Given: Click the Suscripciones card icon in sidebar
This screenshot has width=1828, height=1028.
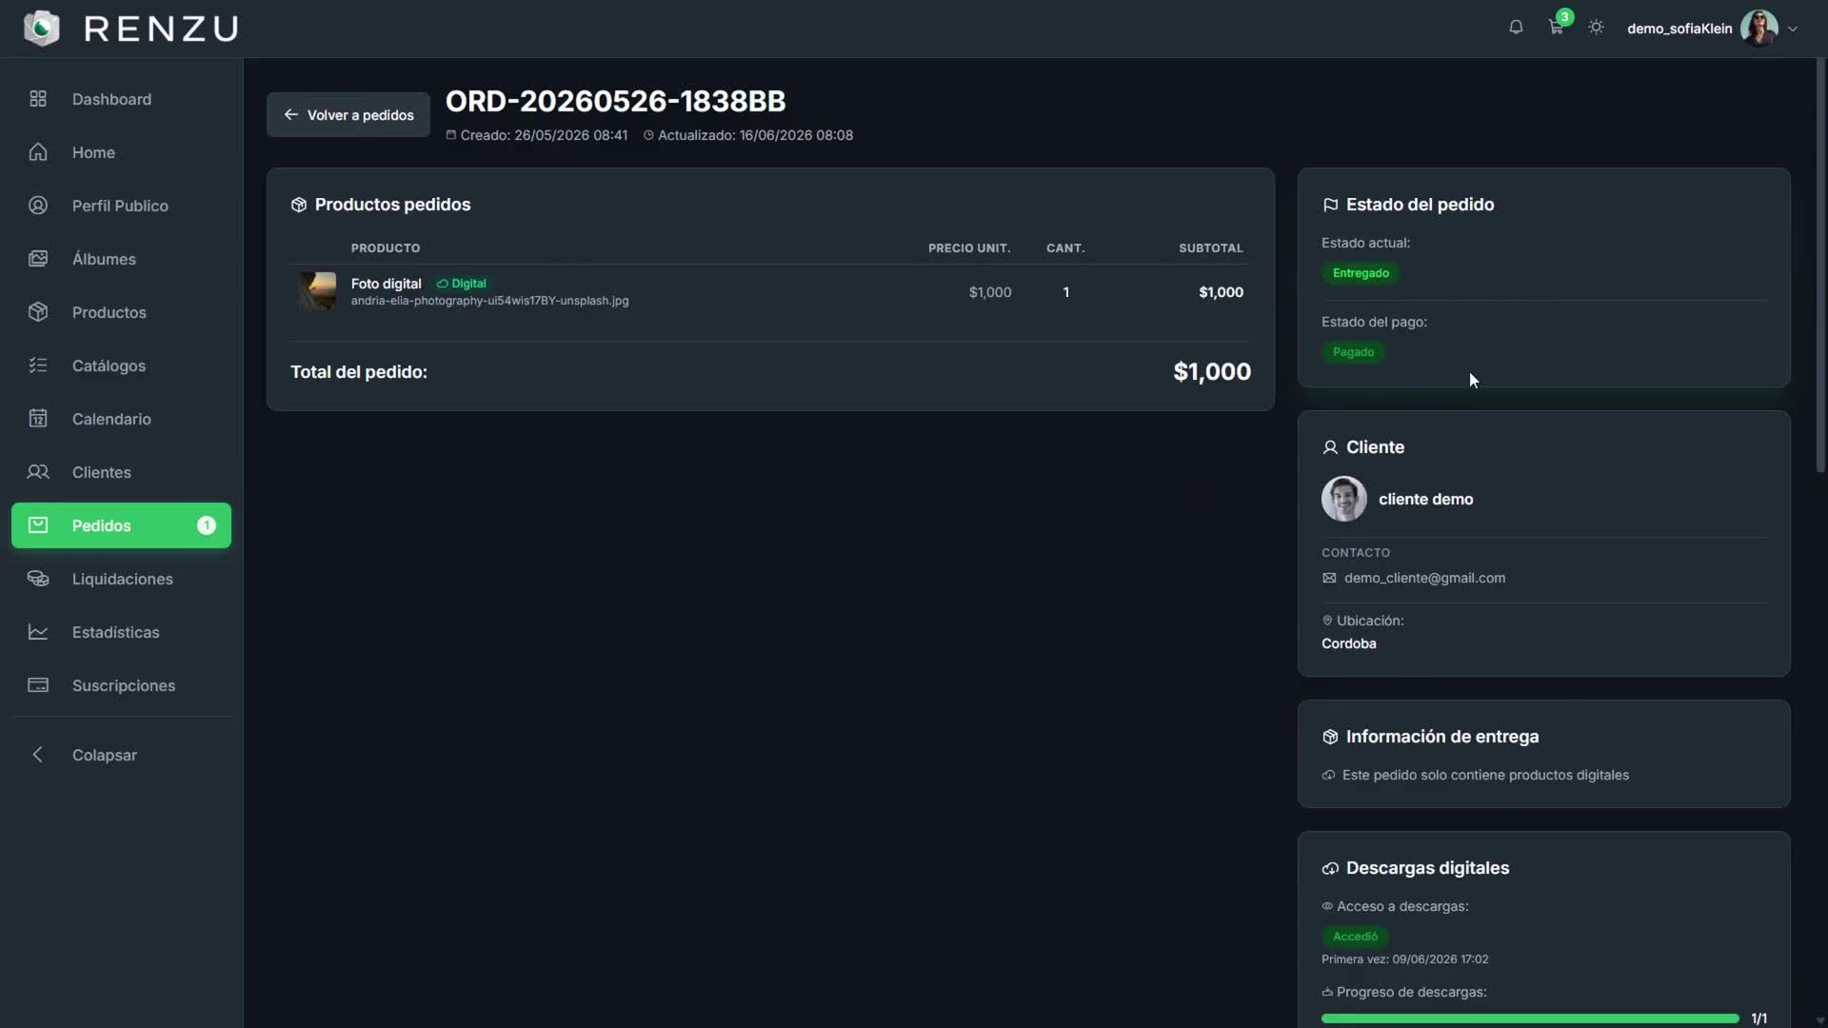Looking at the screenshot, I should [x=38, y=685].
